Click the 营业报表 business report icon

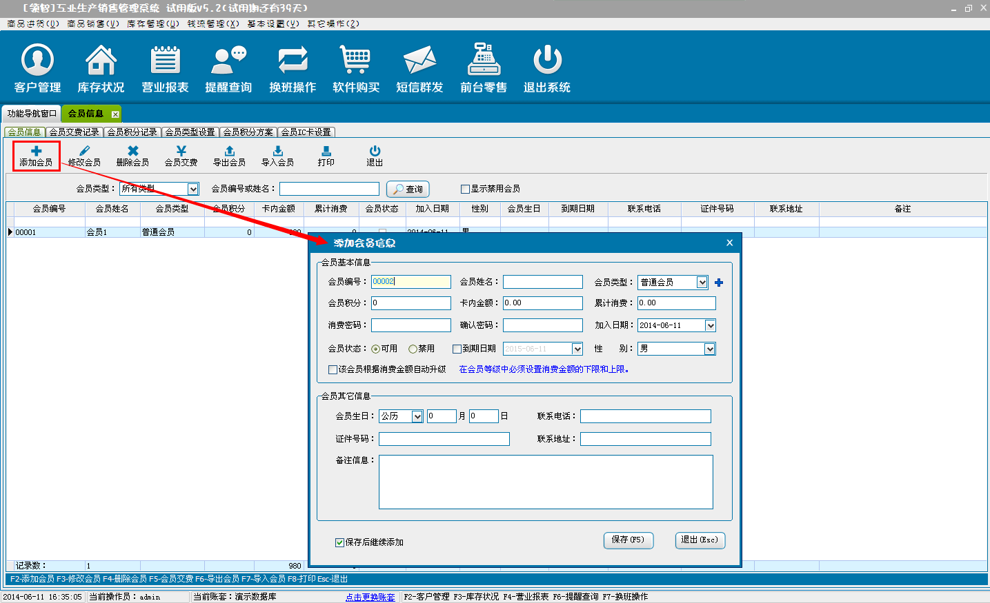(165, 68)
